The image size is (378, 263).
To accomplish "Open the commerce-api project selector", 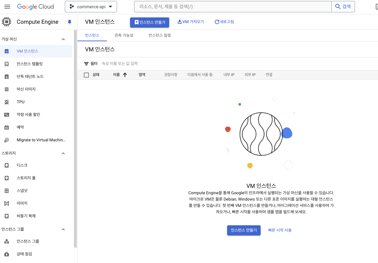I will pos(91,7).
